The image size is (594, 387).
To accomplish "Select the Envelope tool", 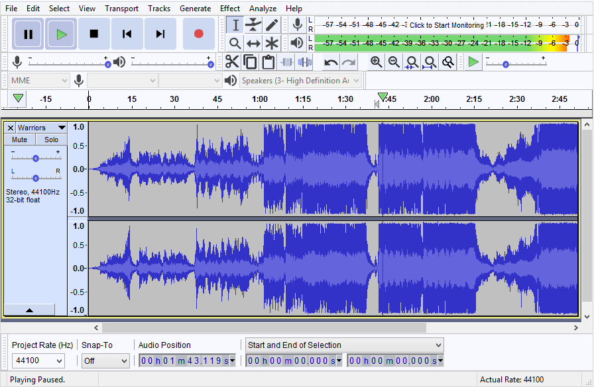I will tap(253, 25).
